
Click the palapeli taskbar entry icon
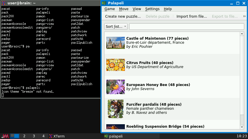point(106,136)
